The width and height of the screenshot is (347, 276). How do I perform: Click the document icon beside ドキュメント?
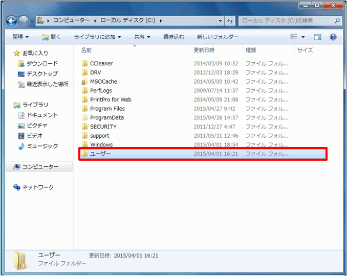click(21, 115)
